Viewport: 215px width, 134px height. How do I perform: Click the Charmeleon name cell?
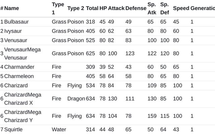pyautogui.click(x=19, y=76)
